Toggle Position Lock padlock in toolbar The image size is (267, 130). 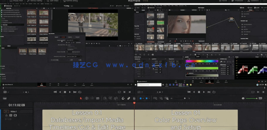click(134, 98)
